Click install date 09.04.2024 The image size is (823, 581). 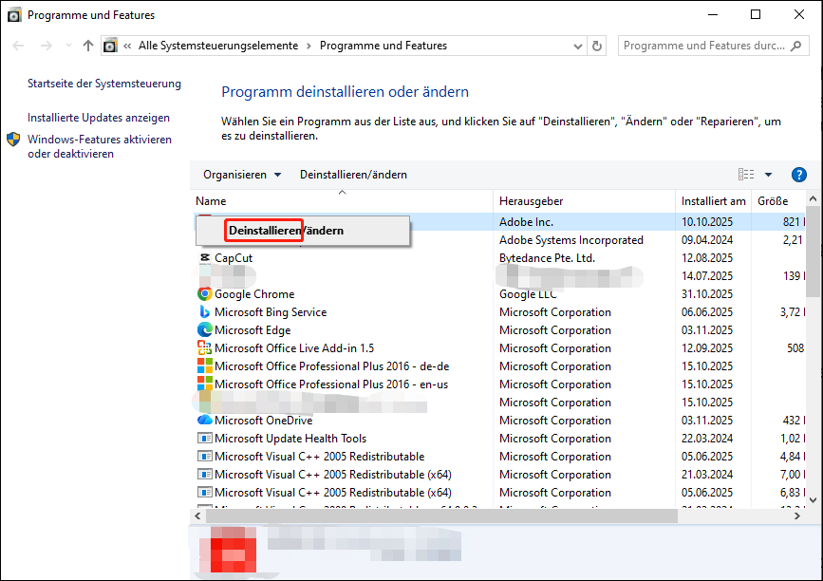click(x=707, y=240)
